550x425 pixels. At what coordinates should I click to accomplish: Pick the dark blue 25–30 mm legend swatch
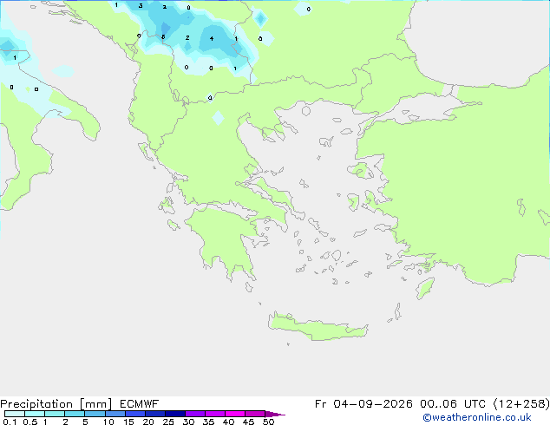[175, 414]
